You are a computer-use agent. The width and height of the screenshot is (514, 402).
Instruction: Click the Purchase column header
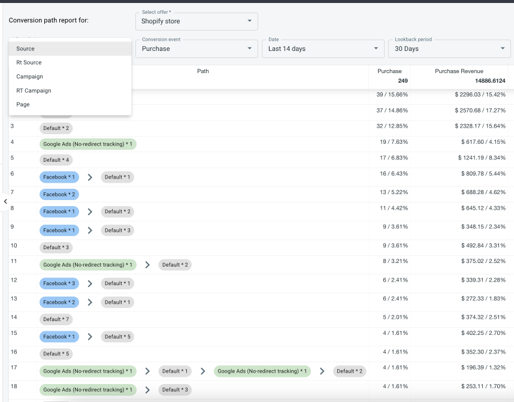(389, 71)
